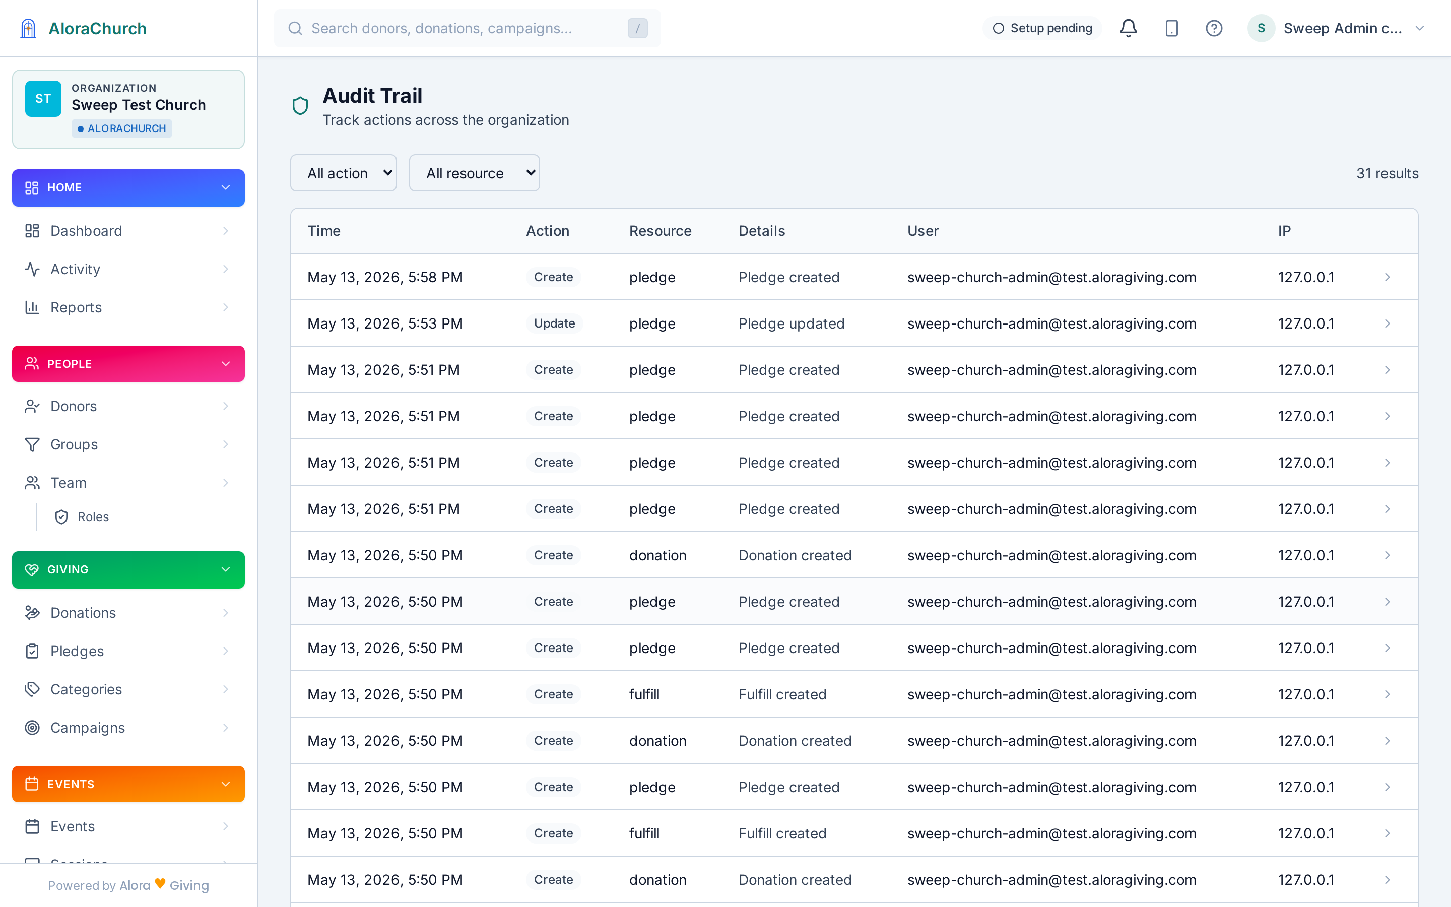Click the ALORACHURCH badge
1451x907 pixels.
[122, 128]
